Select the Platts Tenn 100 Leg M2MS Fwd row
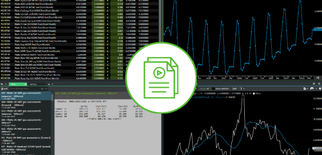The height and width of the screenshot is (155, 322). 79,58
